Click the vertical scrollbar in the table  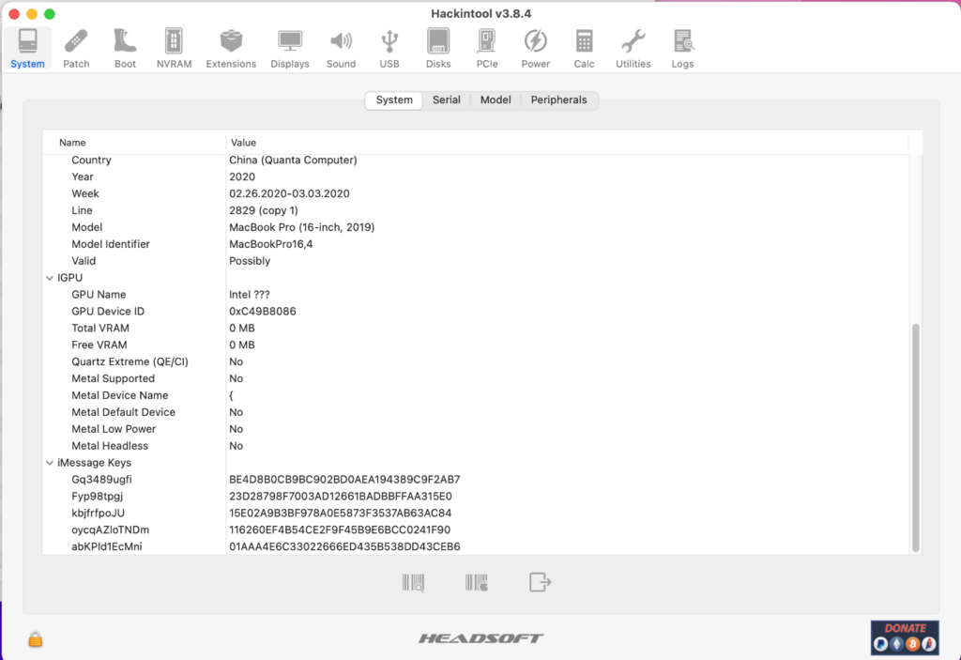(916, 437)
